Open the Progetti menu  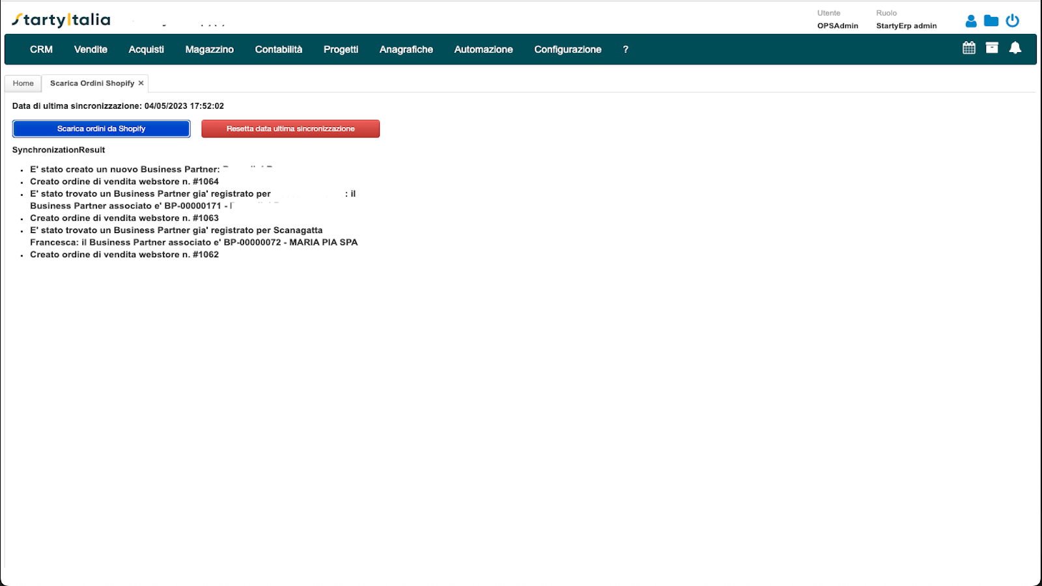pos(341,49)
